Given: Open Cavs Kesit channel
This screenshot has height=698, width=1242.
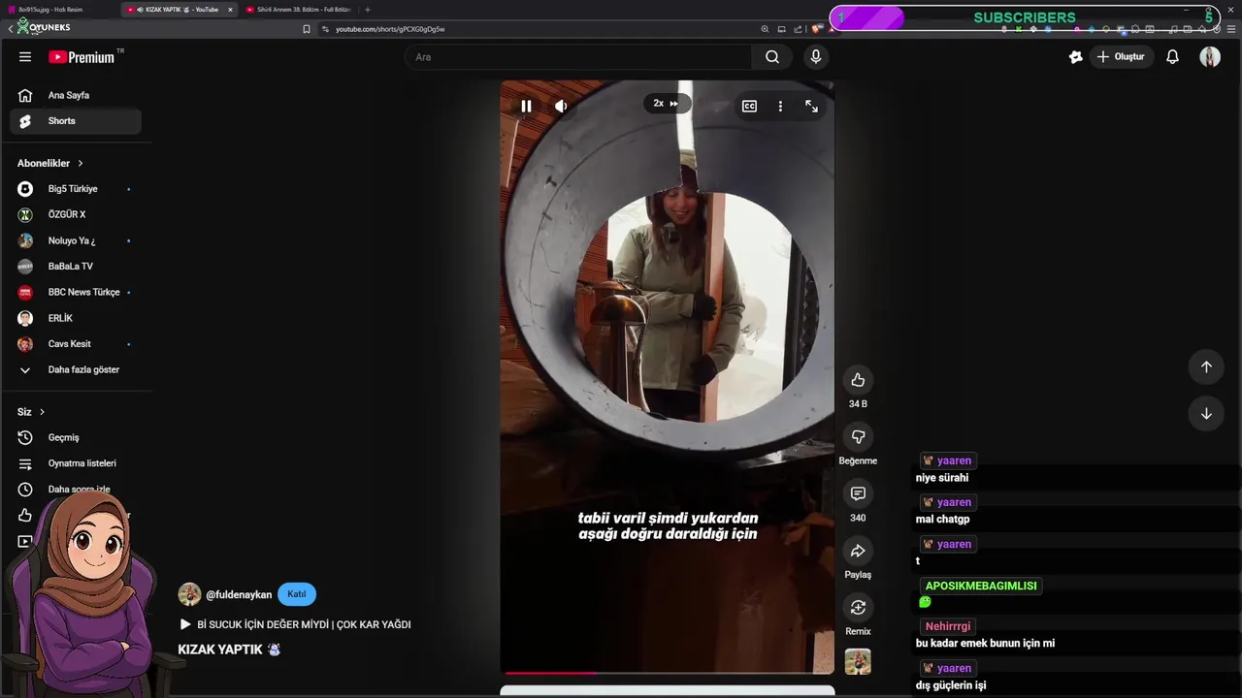Looking at the screenshot, I should [76, 344].
